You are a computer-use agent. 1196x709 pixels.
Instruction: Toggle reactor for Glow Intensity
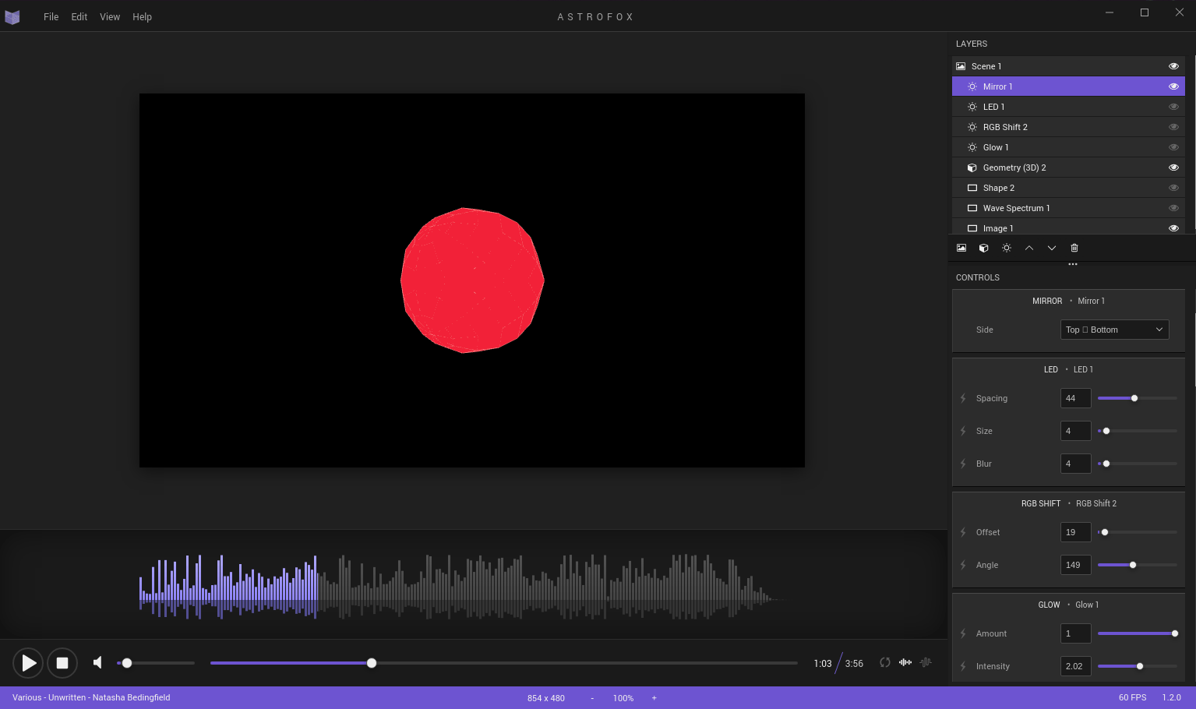click(x=964, y=666)
